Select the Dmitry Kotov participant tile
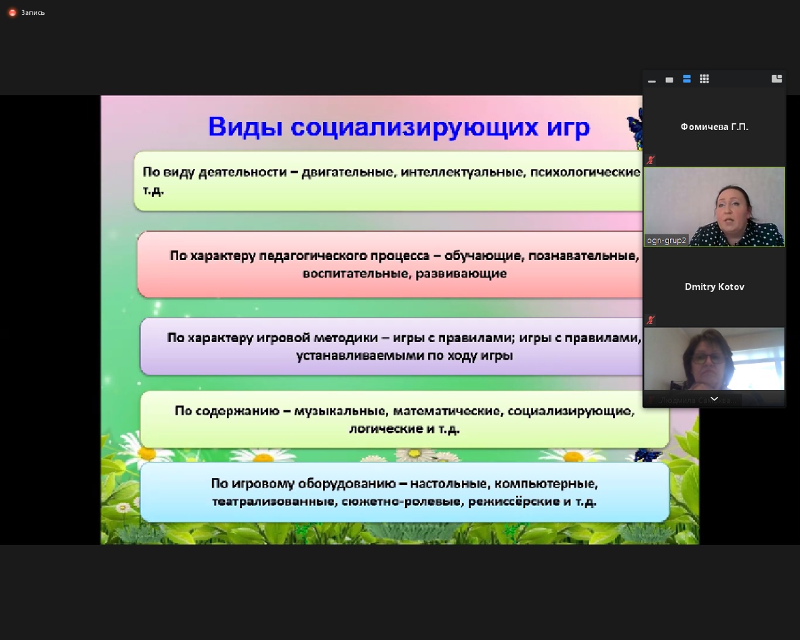Image resolution: width=800 pixels, height=640 pixels. [x=714, y=287]
